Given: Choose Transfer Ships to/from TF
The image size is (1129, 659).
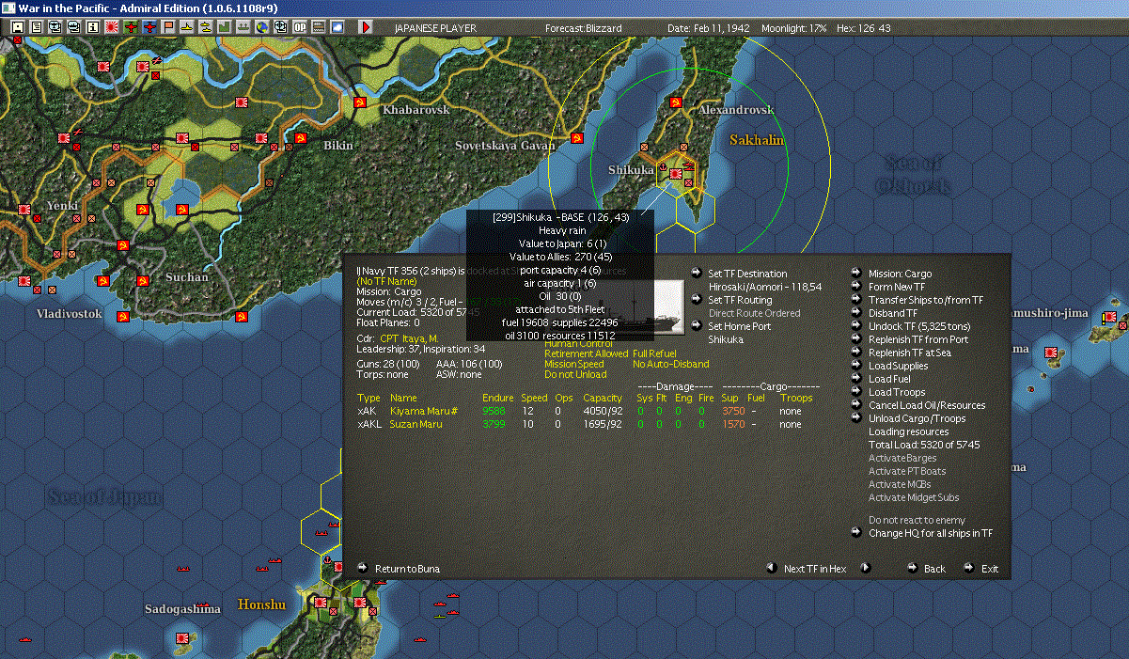Looking at the screenshot, I should 926,300.
